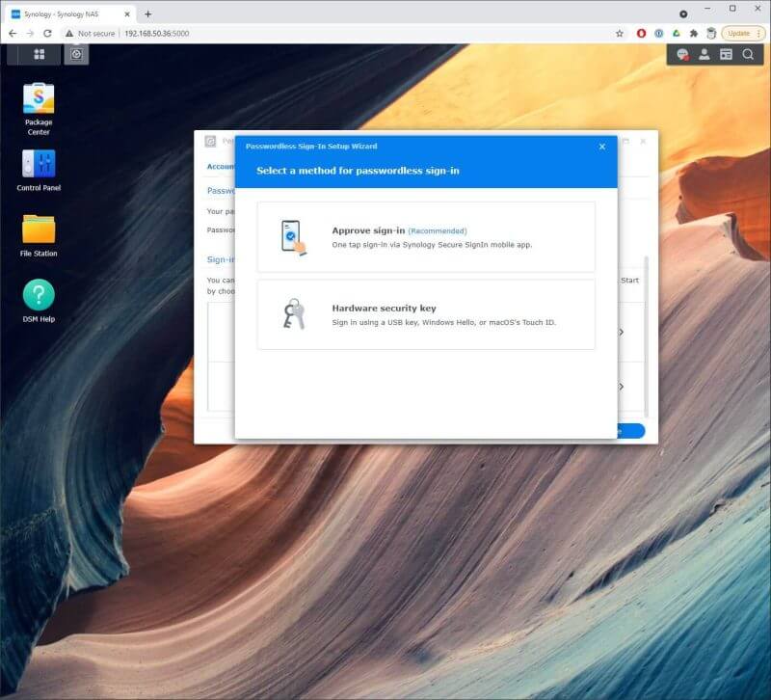Select the Hardware security key method

pyautogui.click(x=424, y=314)
